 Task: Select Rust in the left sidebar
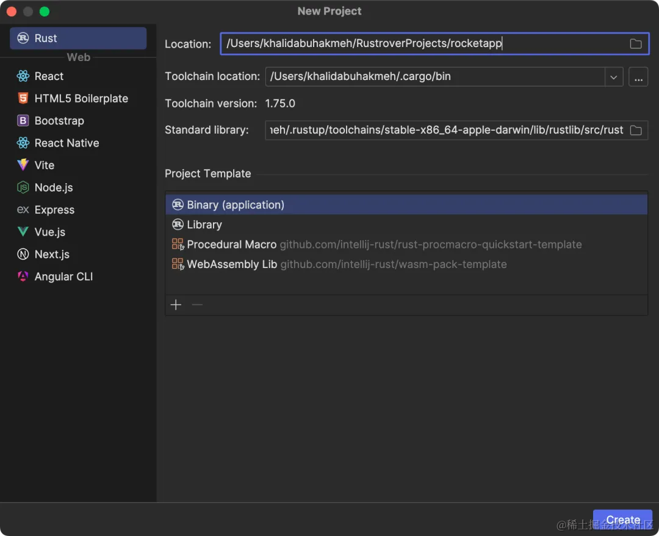pyautogui.click(x=78, y=38)
